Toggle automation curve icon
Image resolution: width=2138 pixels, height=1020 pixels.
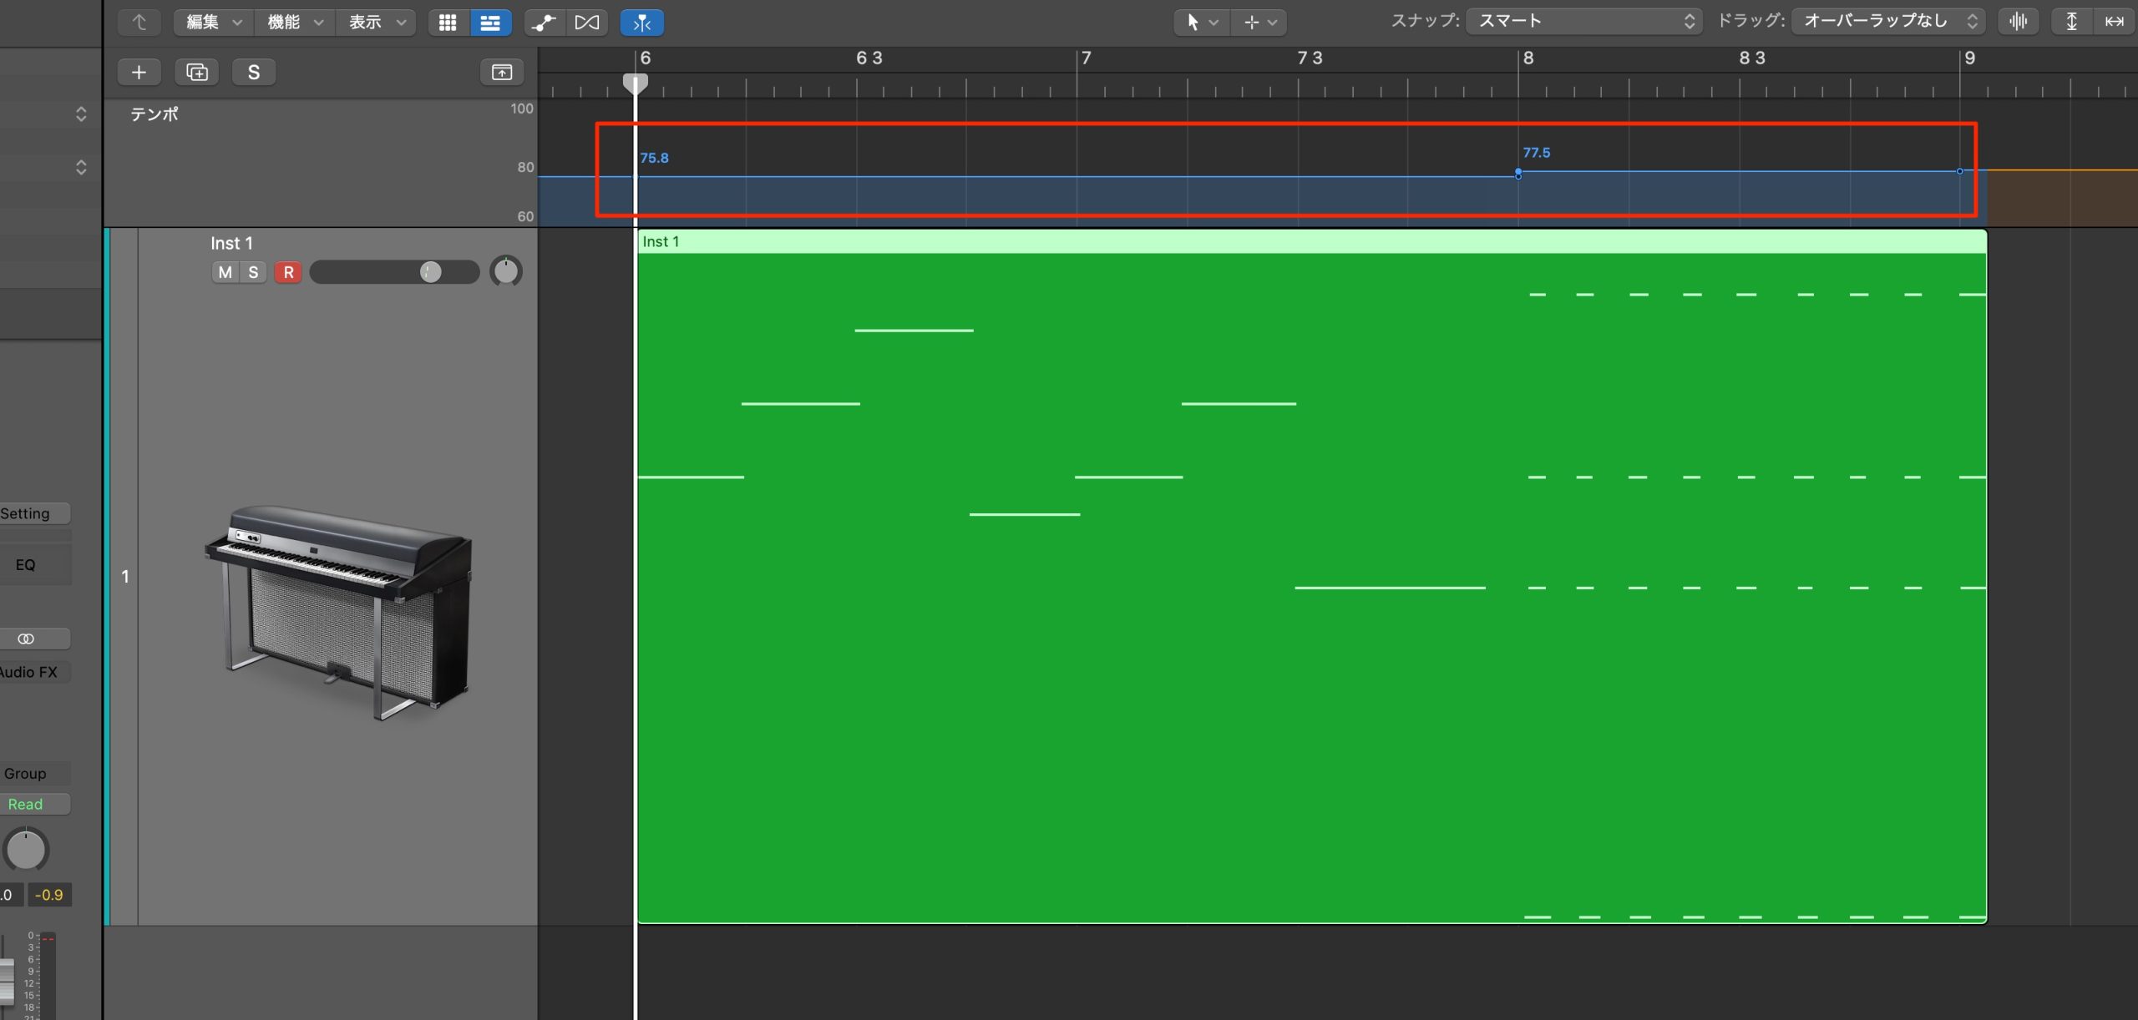coord(545,23)
